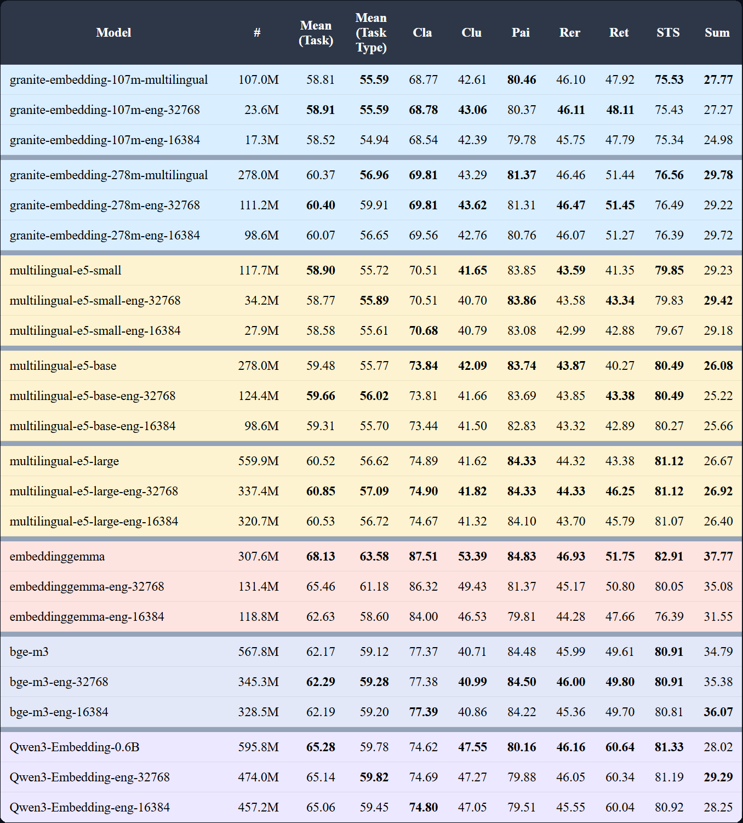This screenshot has height=823, width=743.
Task: Select bge-m3-eng-32768 model name
Action: click(59, 682)
